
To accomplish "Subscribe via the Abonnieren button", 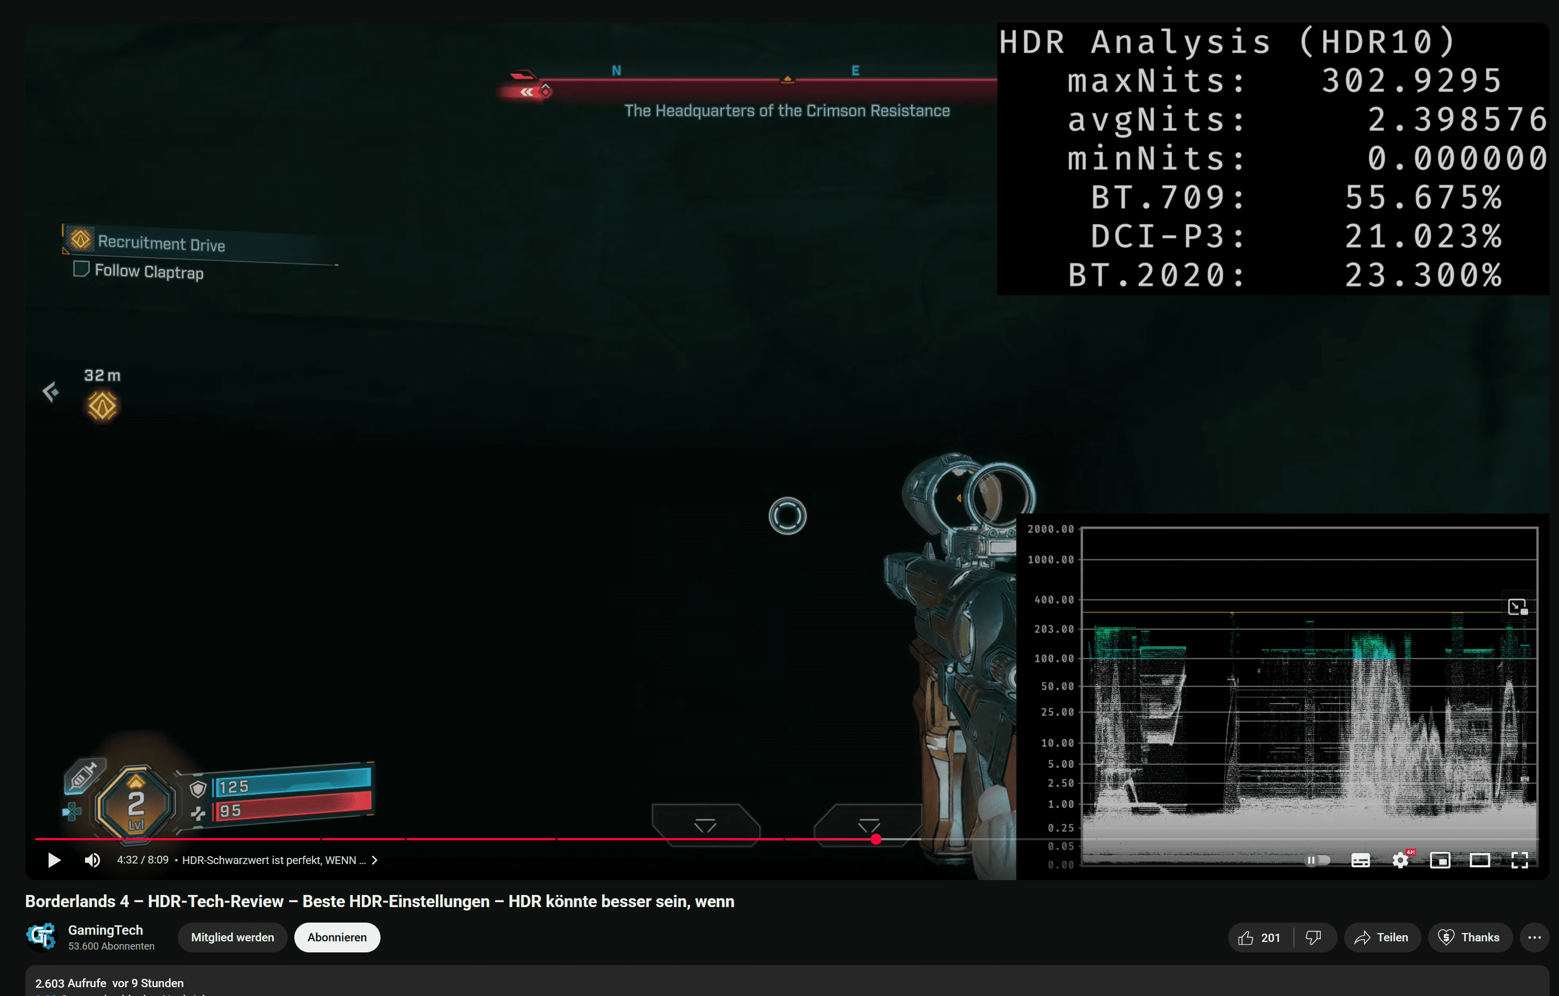I will coord(337,938).
